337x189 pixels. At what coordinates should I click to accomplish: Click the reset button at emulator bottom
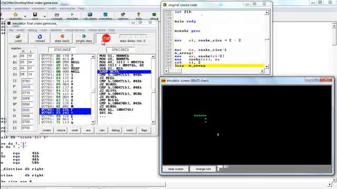75,130
